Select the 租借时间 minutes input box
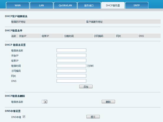The image size is (163, 122). click(x=71, y=65)
